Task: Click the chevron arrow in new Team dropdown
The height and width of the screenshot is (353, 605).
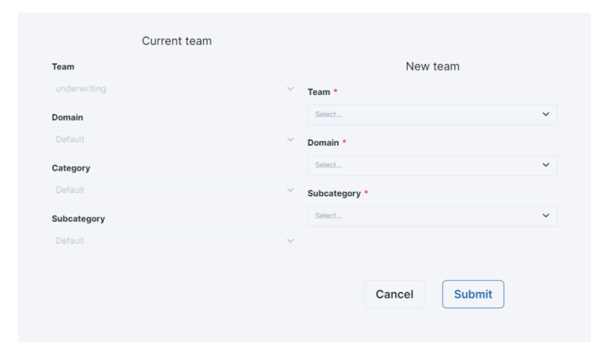Action: (x=546, y=114)
